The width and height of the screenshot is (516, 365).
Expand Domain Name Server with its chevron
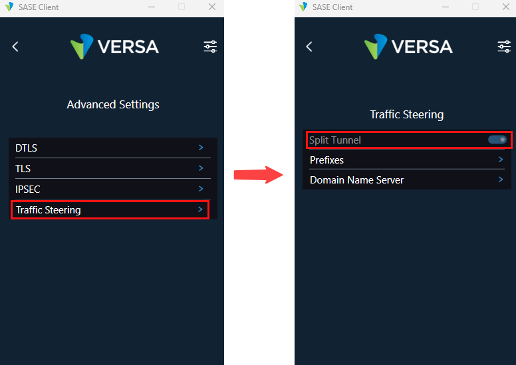point(501,180)
